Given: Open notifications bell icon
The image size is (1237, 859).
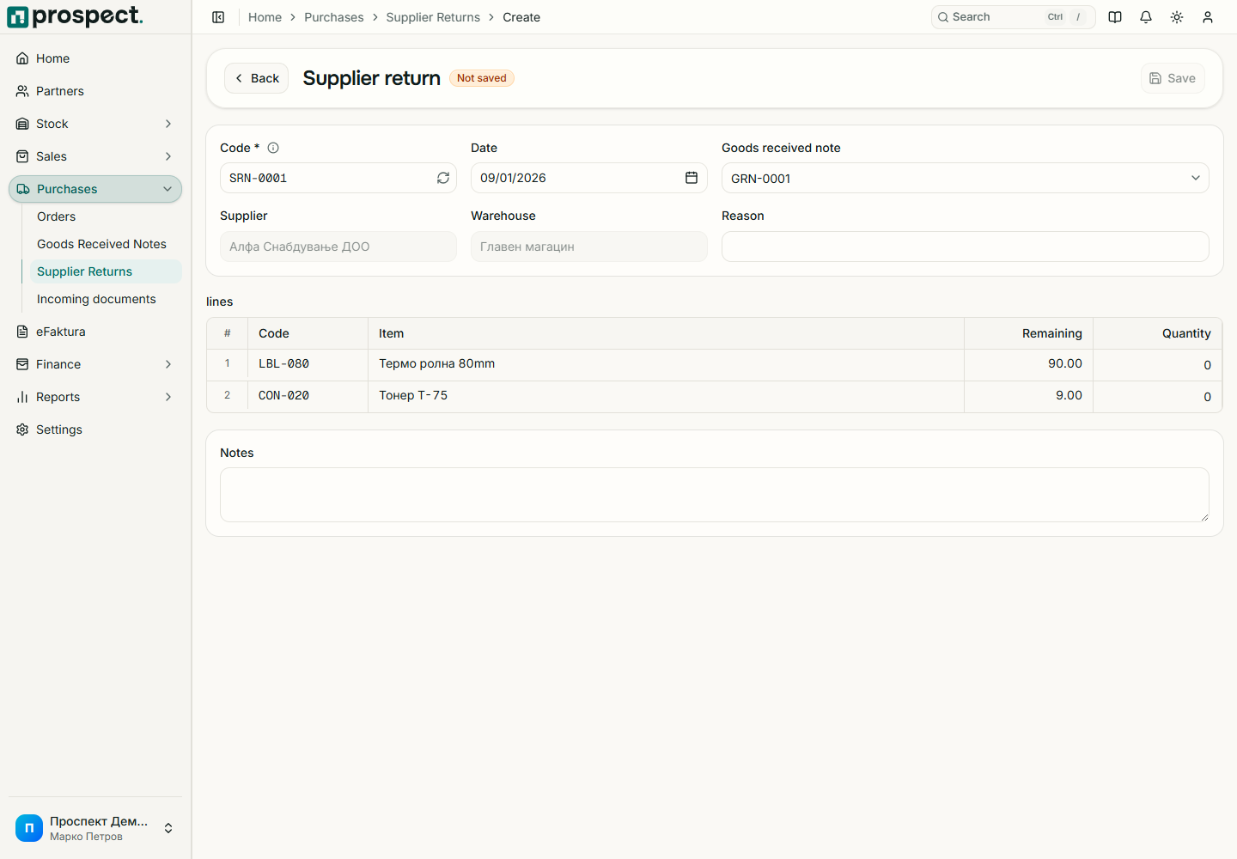Looking at the screenshot, I should 1146,17.
